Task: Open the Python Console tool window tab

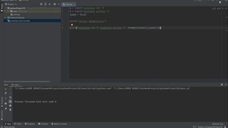Action: click(59, 124)
